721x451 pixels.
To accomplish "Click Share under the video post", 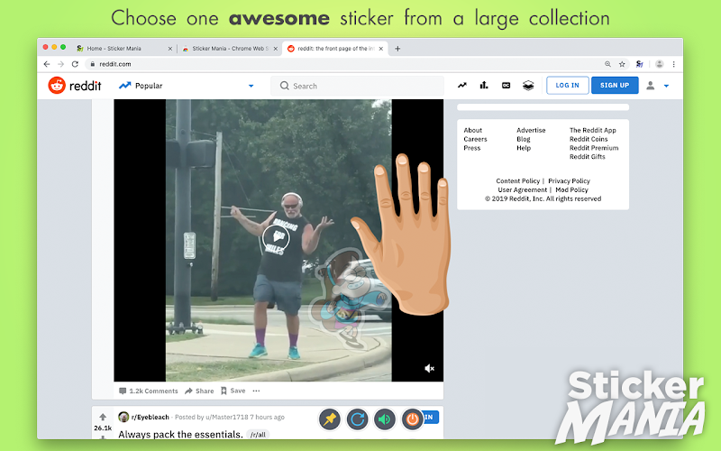I will (x=199, y=391).
